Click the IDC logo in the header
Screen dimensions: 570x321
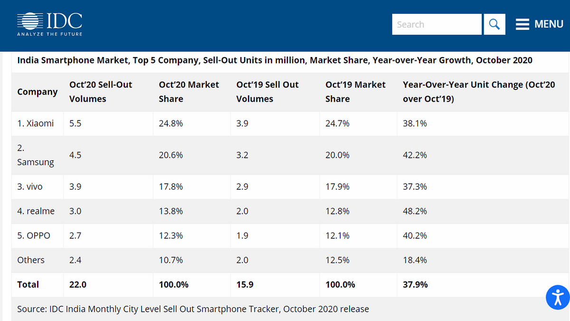[x=50, y=24]
